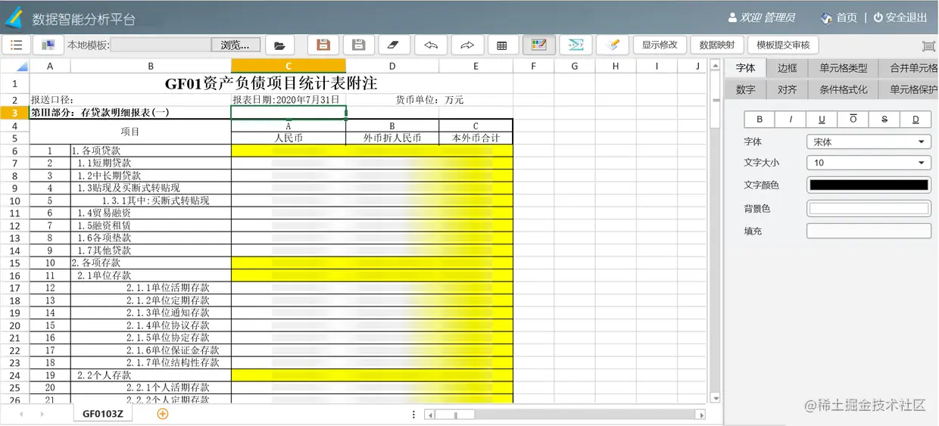Click cell '2.1.1单位活期存款'
Image resolution: width=939 pixels, height=426 pixels.
[x=151, y=288]
